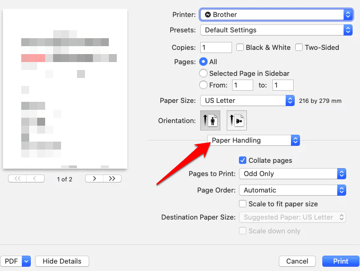
Task: Select landscape orientation icon
Action: (x=237, y=121)
